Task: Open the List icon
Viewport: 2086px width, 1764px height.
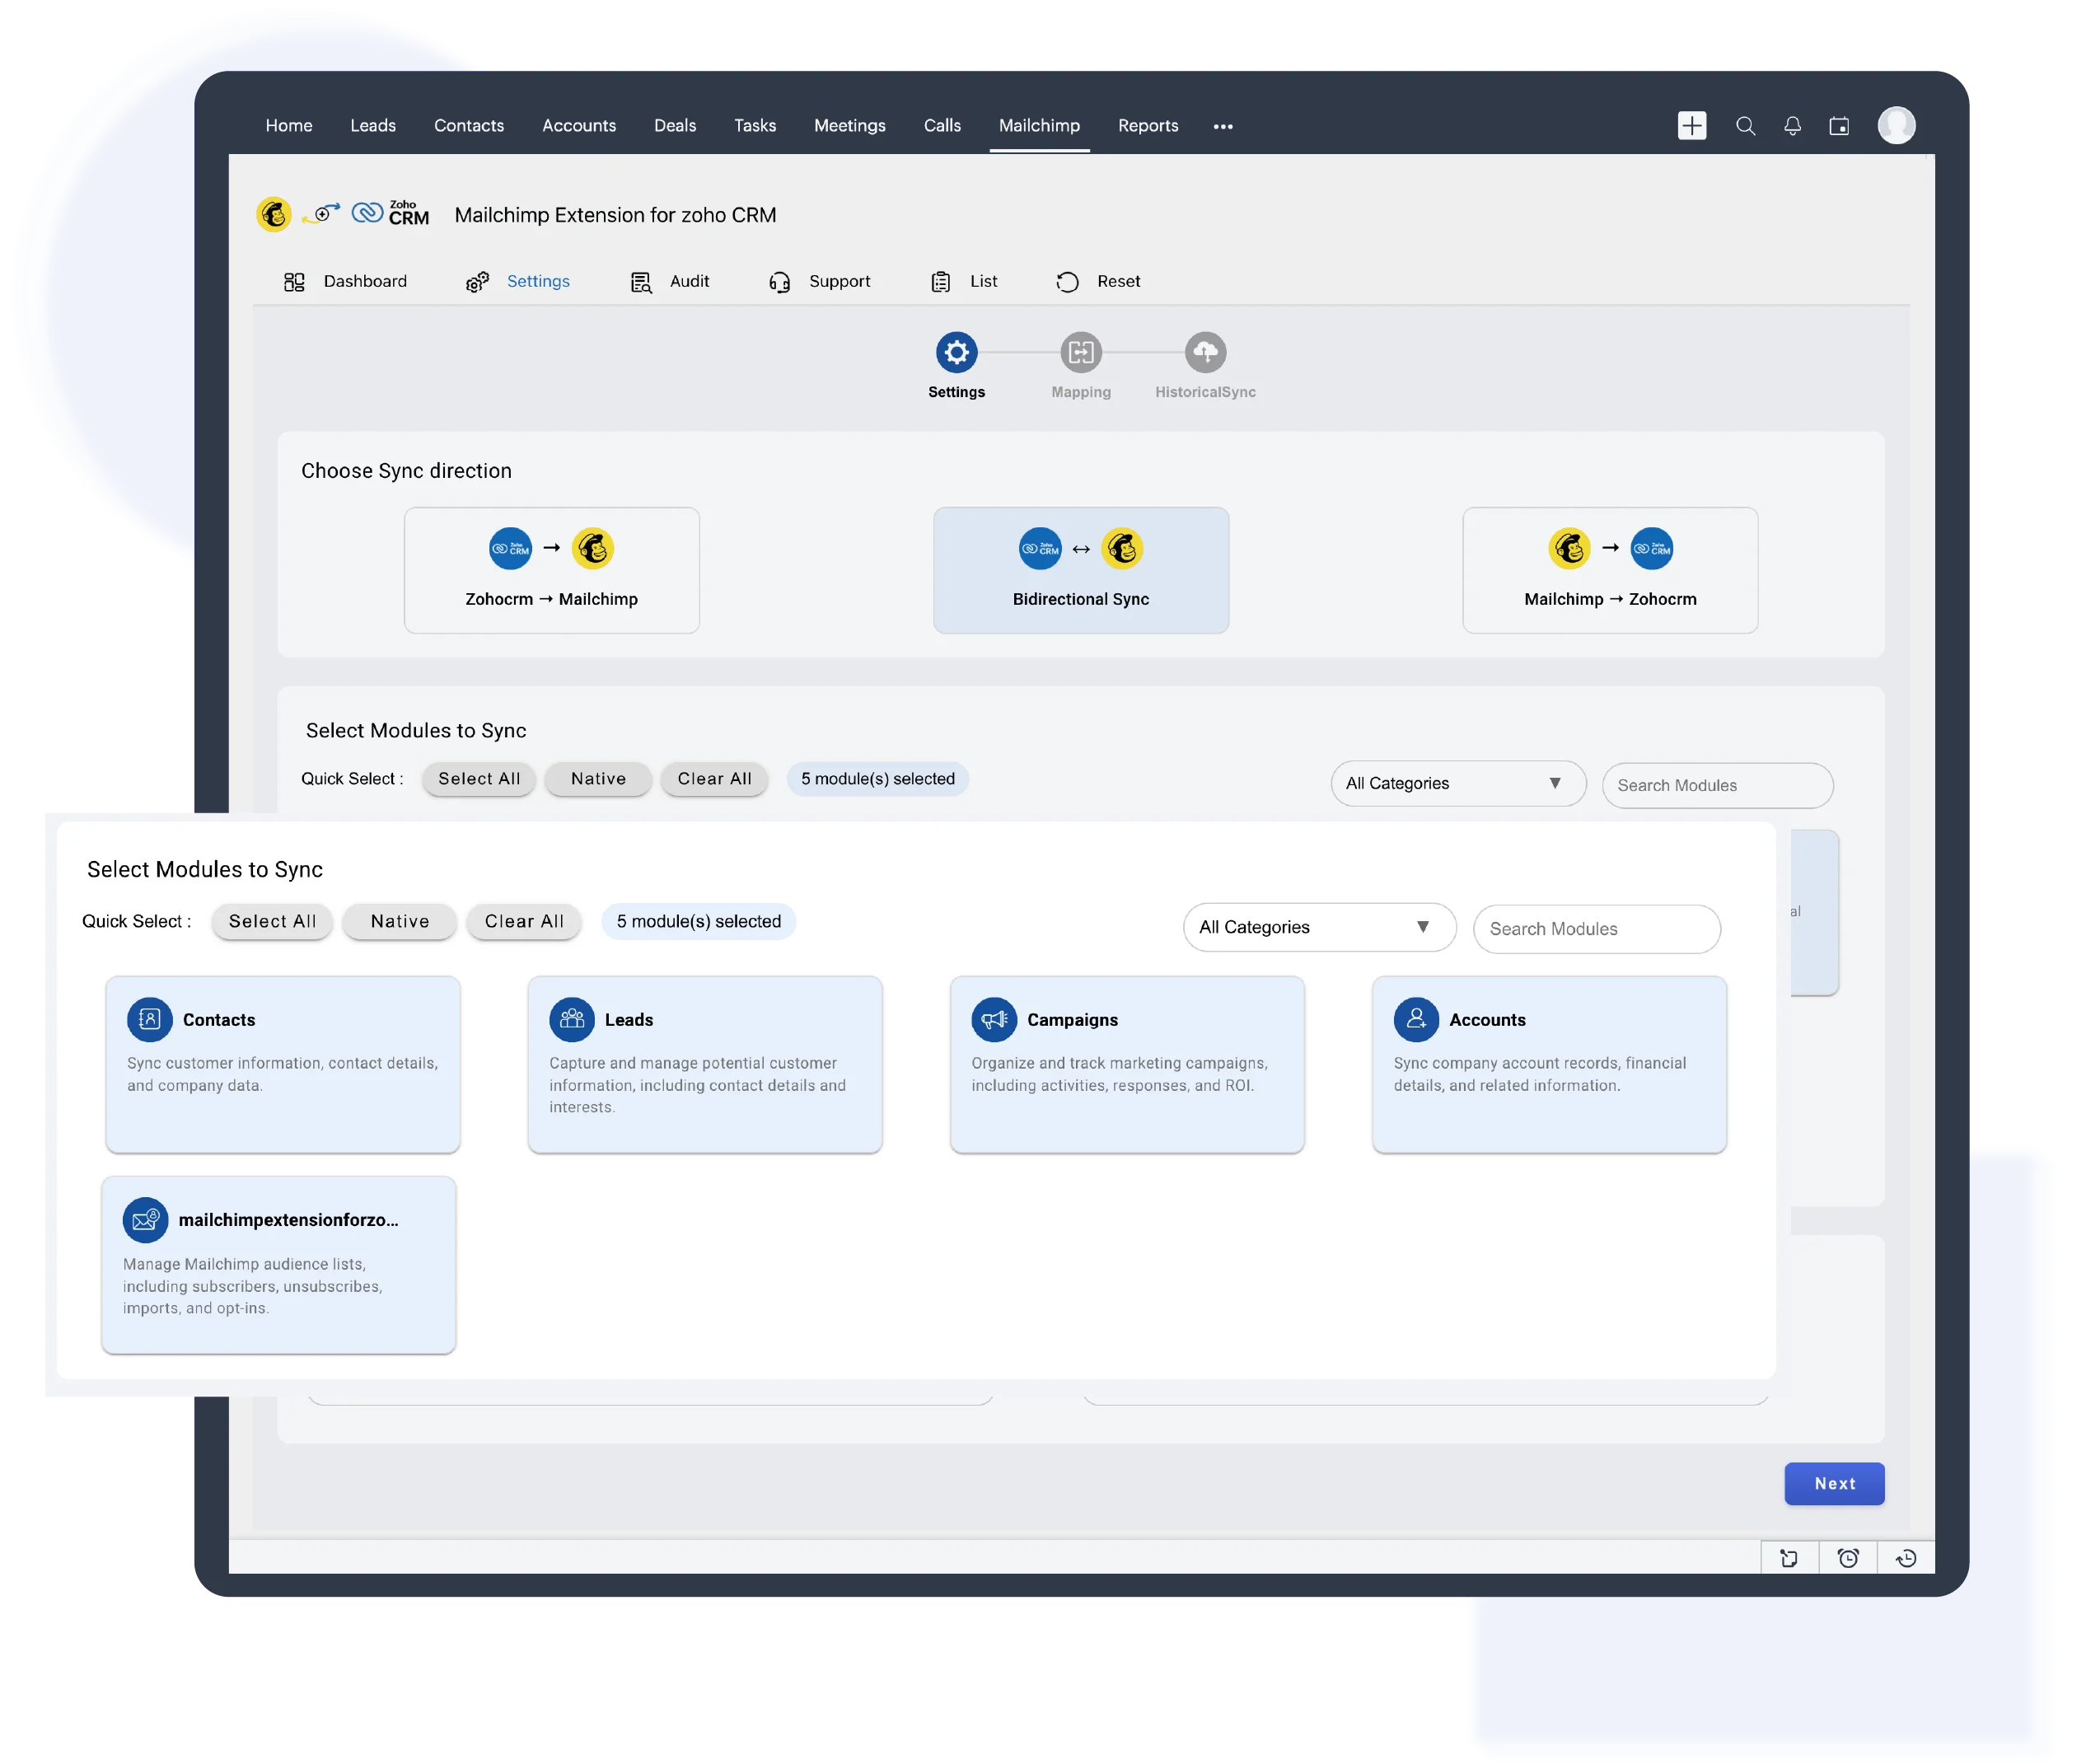Action: 940,281
